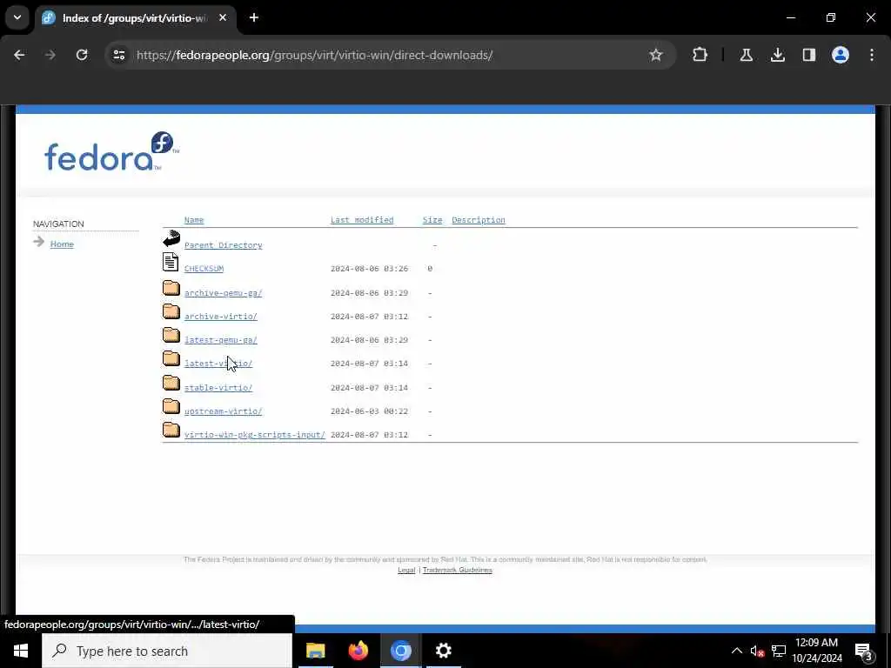Show the browser downloads

pyautogui.click(x=777, y=55)
